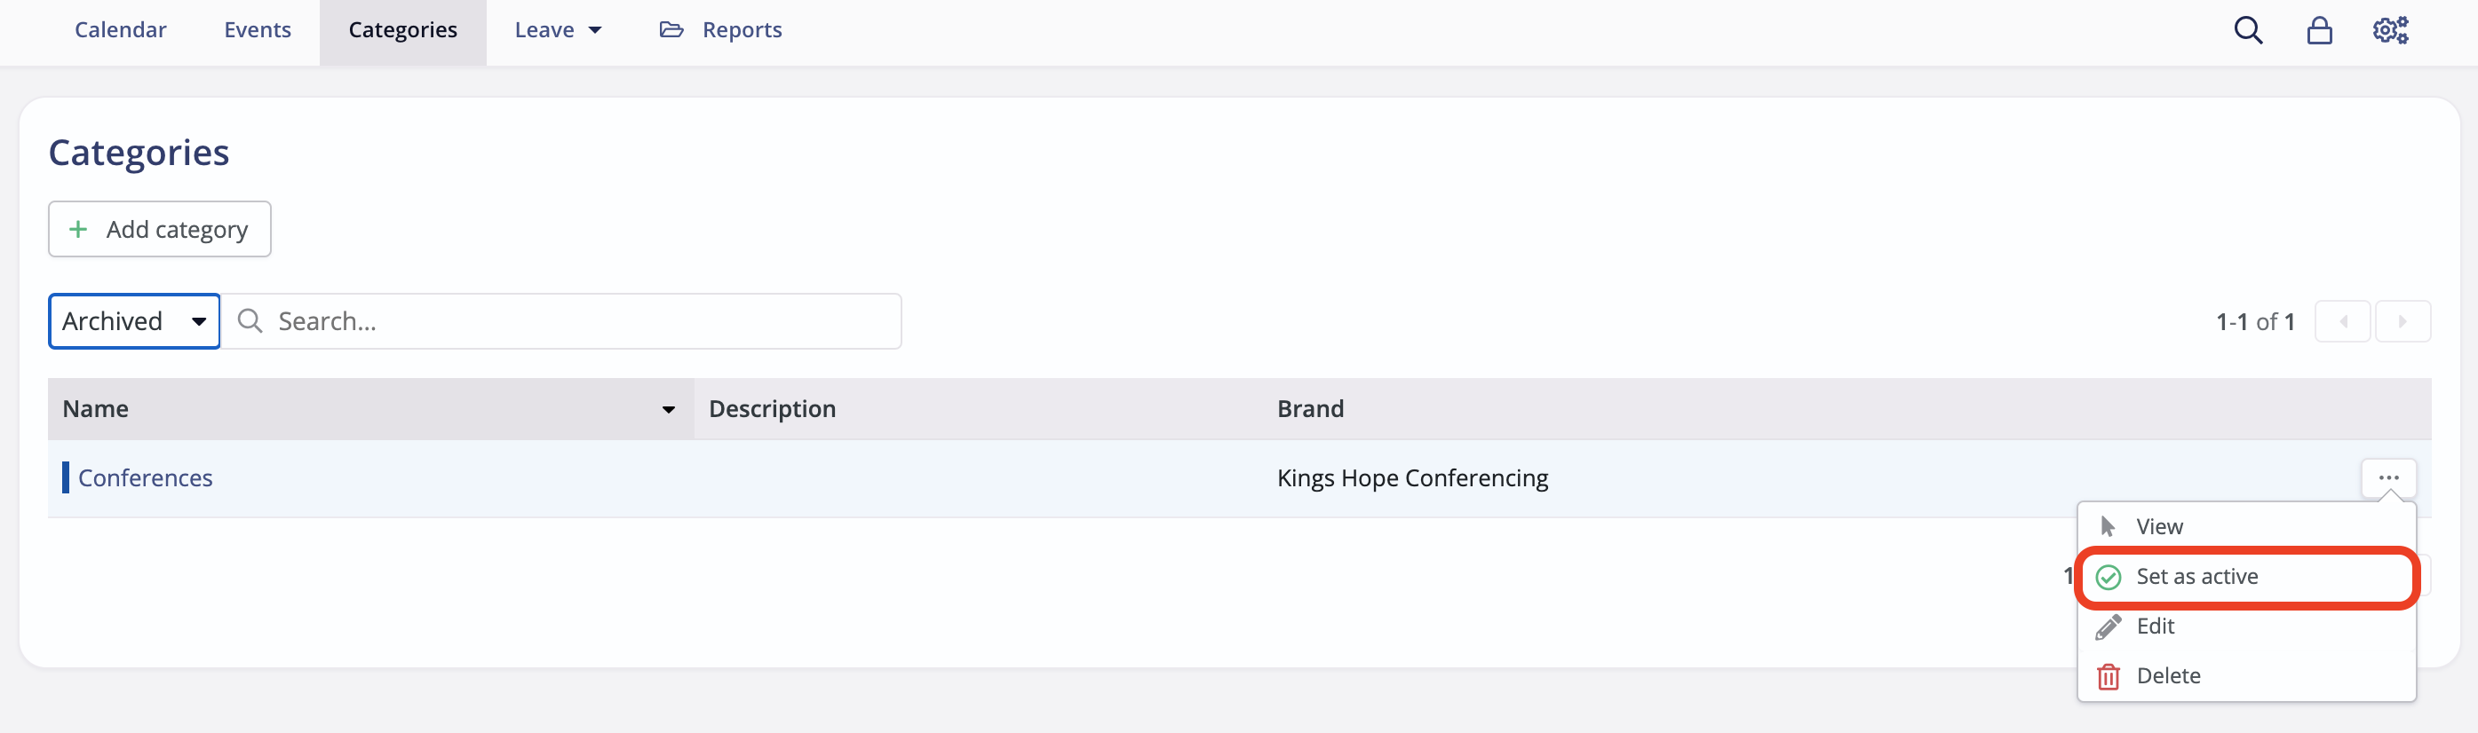Click the blue color bar beside Conferences
2478x733 pixels.
(x=66, y=477)
